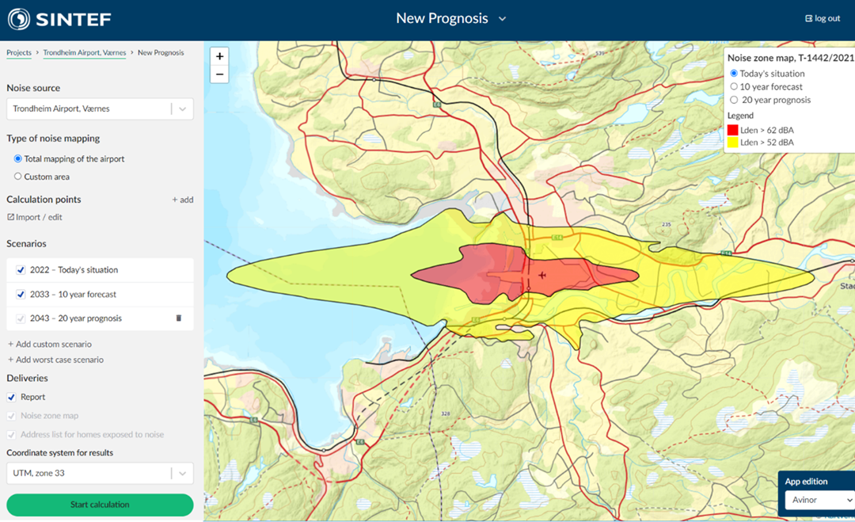Click the red Lden > 62 dBA swatch
The width and height of the screenshot is (855, 522).
733,130
